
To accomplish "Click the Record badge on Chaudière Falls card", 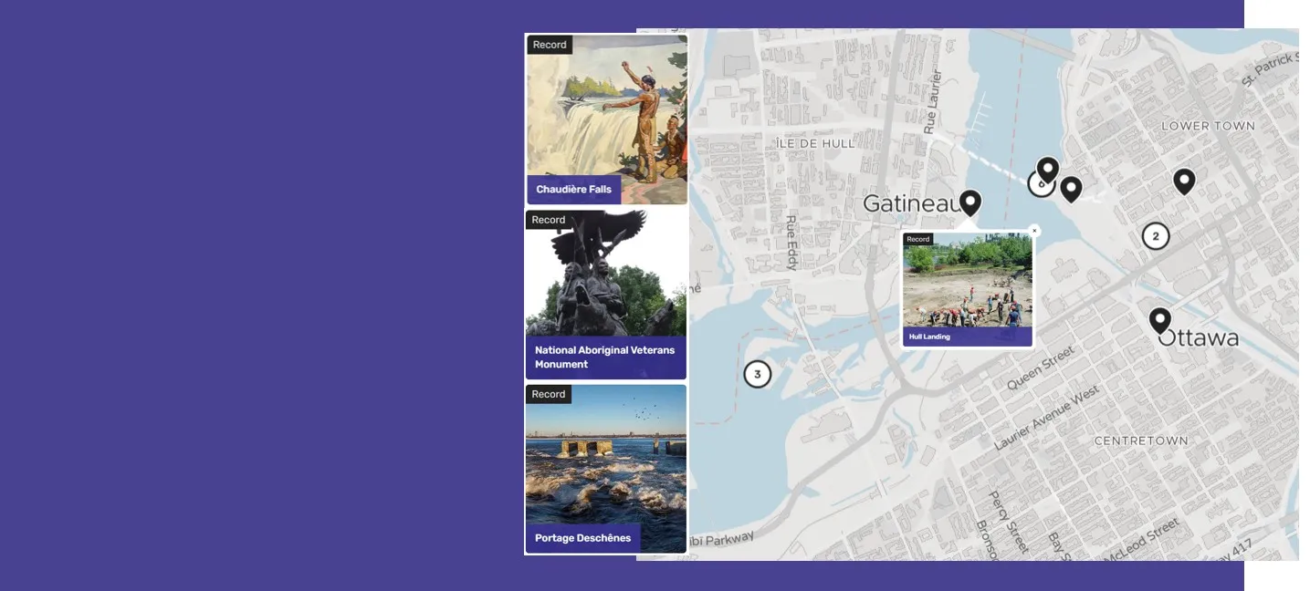I will pos(550,45).
